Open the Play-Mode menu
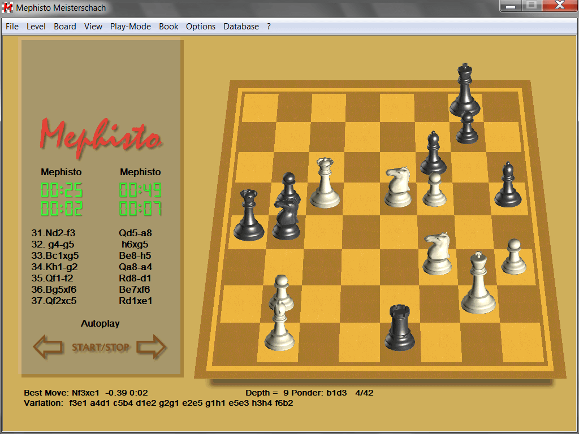579x434 pixels. pyautogui.click(x=131, y=27)
